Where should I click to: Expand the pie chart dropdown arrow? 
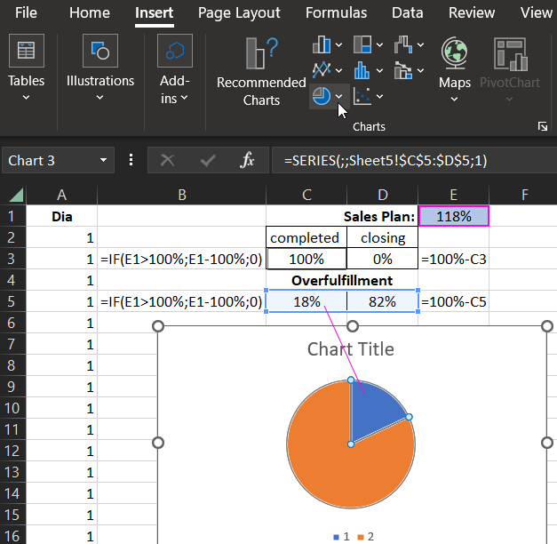tap(339, 96)
